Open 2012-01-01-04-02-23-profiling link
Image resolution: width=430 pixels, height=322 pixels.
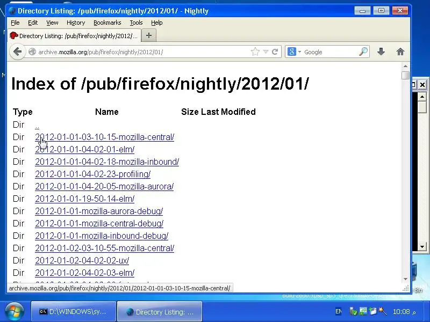click(x=92, y=174)
